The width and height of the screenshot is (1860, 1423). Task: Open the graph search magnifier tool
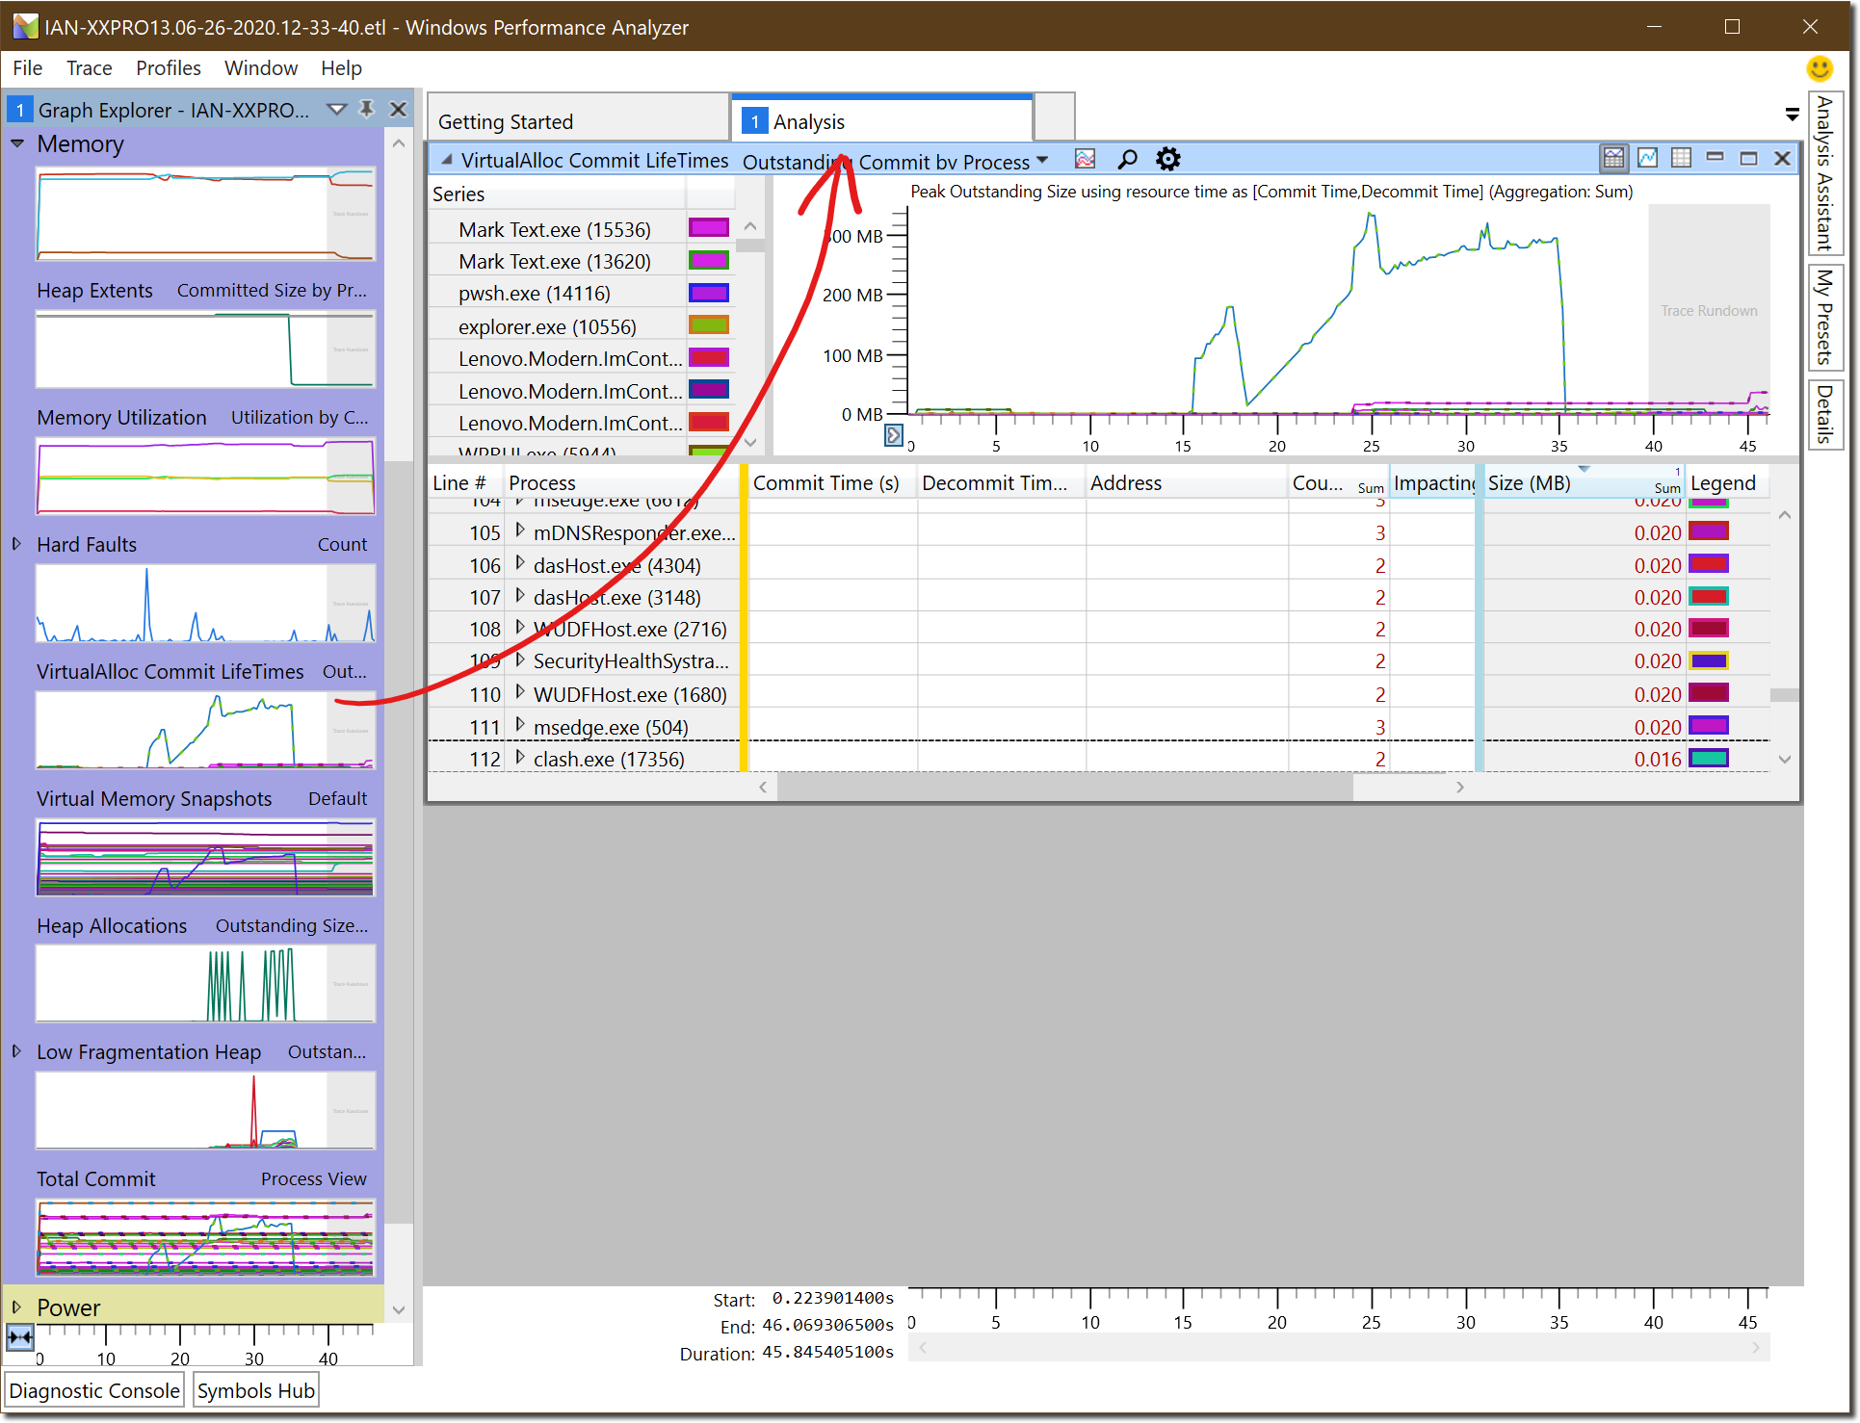[x=1126, y=159]
